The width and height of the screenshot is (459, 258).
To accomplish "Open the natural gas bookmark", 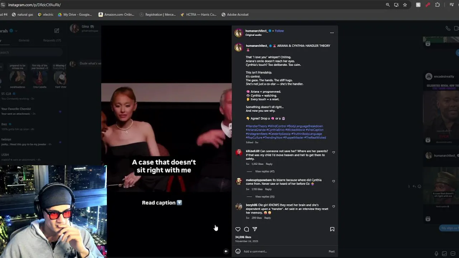I will point(22,15).
